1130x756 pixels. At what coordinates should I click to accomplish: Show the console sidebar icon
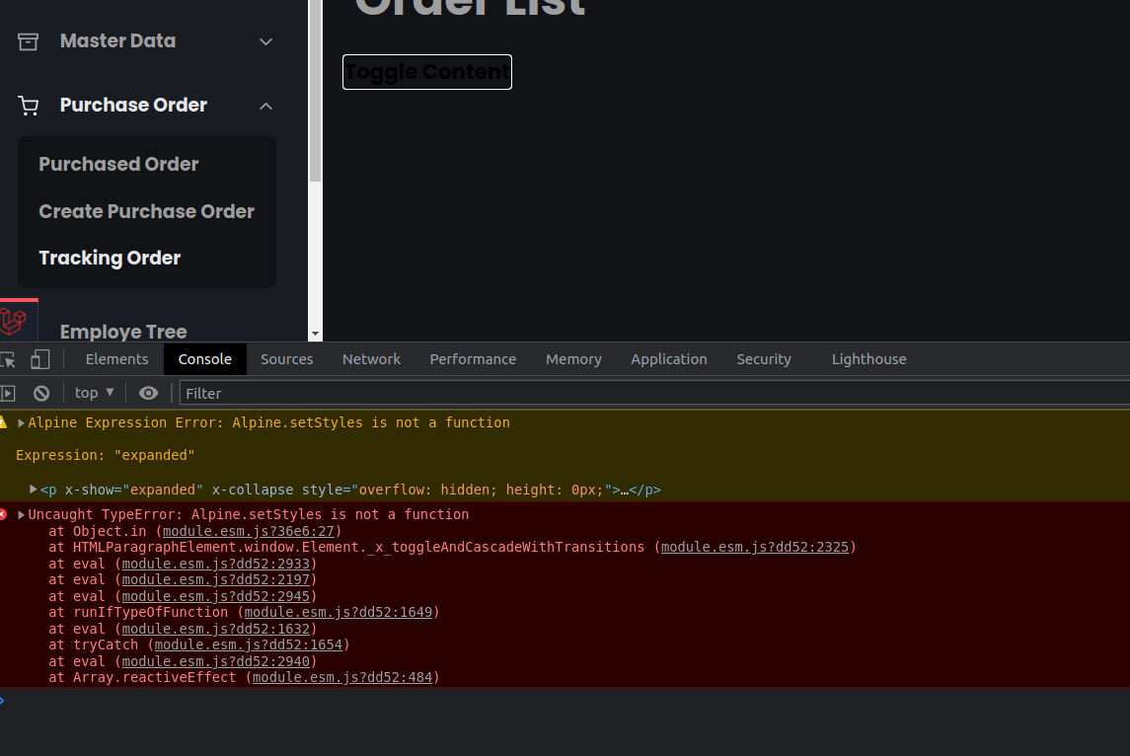(x=8, y=394)
